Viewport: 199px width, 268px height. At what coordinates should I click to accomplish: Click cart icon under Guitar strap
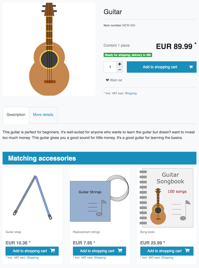tap(53, 251)
